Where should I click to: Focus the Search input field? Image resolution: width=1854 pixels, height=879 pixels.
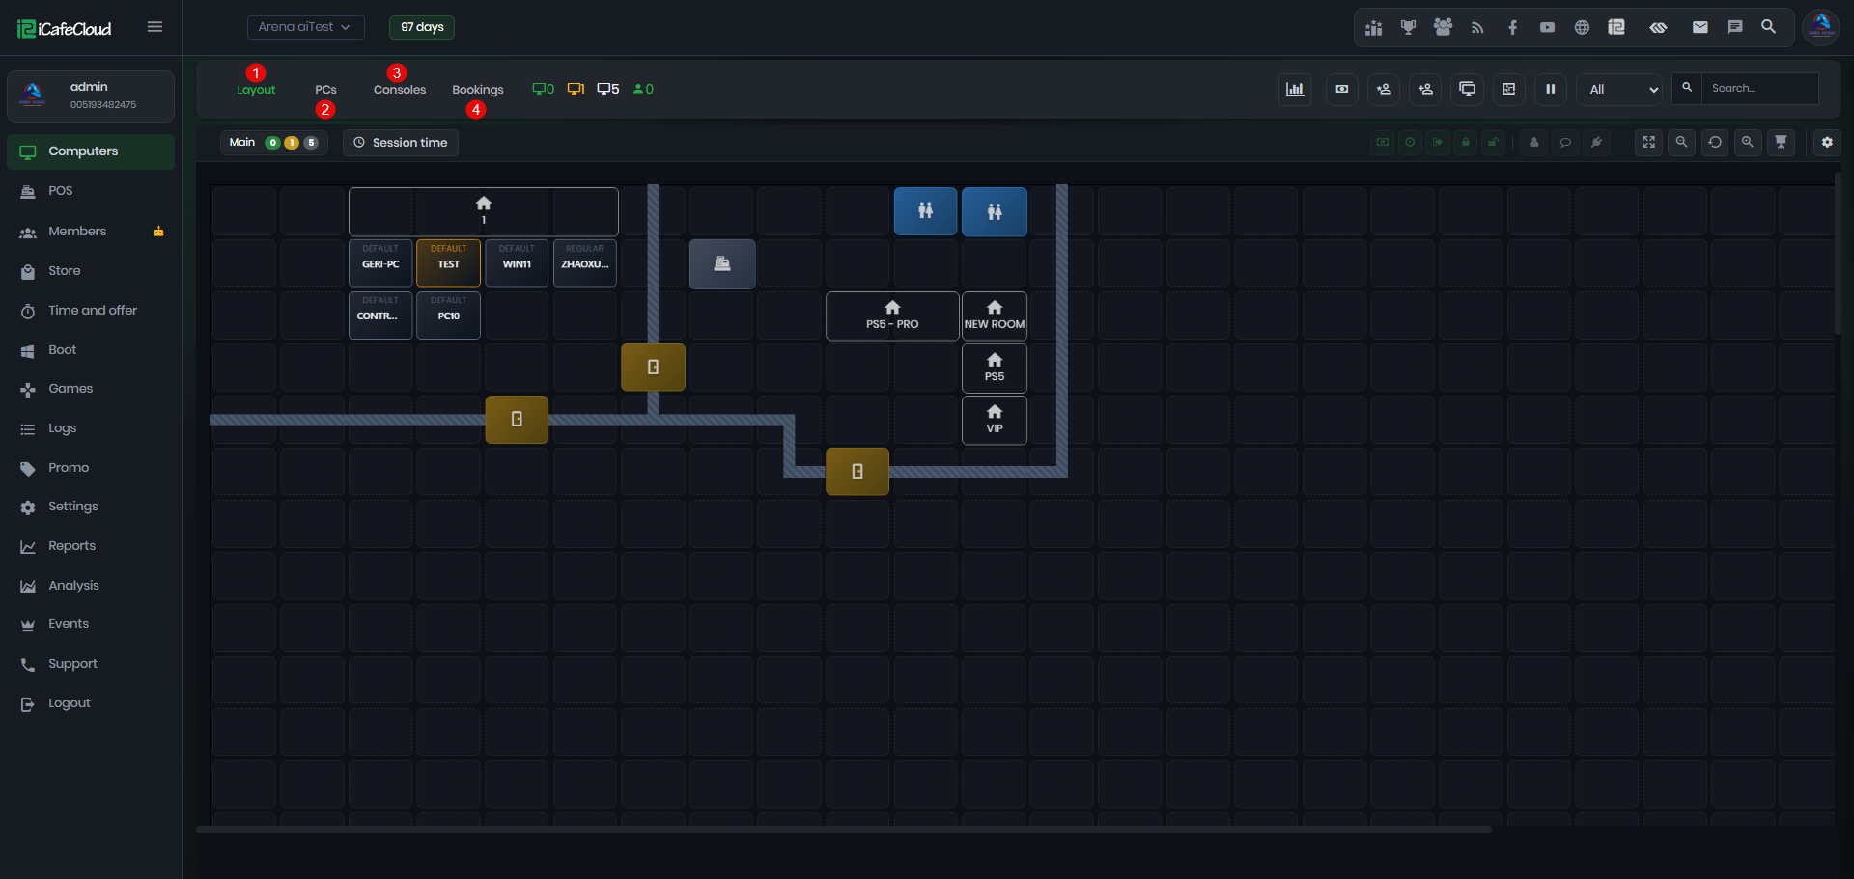tap(1759, 89)
